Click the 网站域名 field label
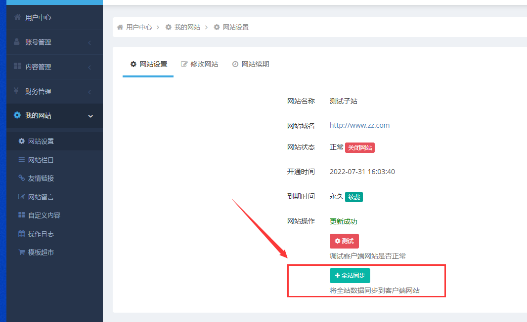Image resolution: width=527 pixels, height=322 pixels. pyautogui.click(x=301, y=126)
